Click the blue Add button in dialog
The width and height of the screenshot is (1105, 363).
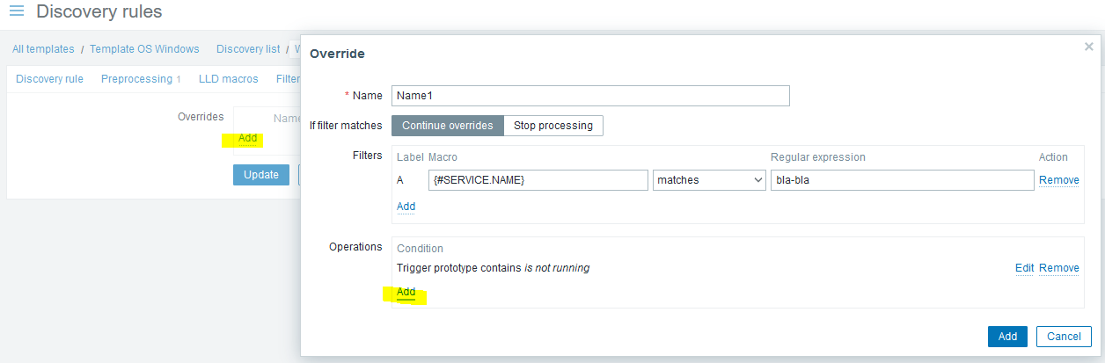pyautogui.click(x=1007, y=337)
